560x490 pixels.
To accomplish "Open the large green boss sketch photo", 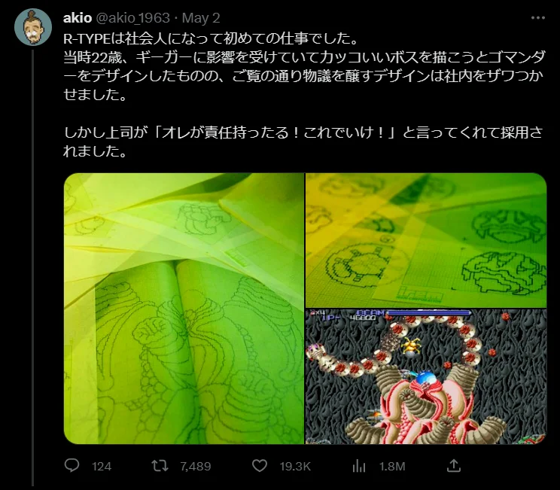I will [x=184, y=309].
